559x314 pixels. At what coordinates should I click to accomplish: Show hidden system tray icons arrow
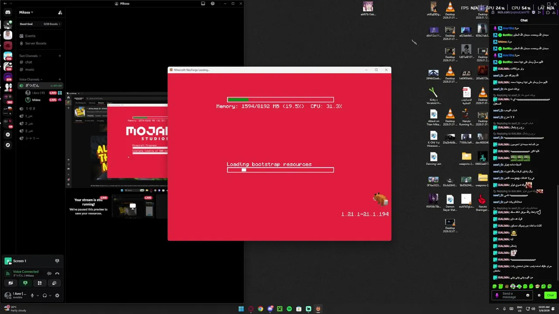pyautogui.click(x=497, y=309)
